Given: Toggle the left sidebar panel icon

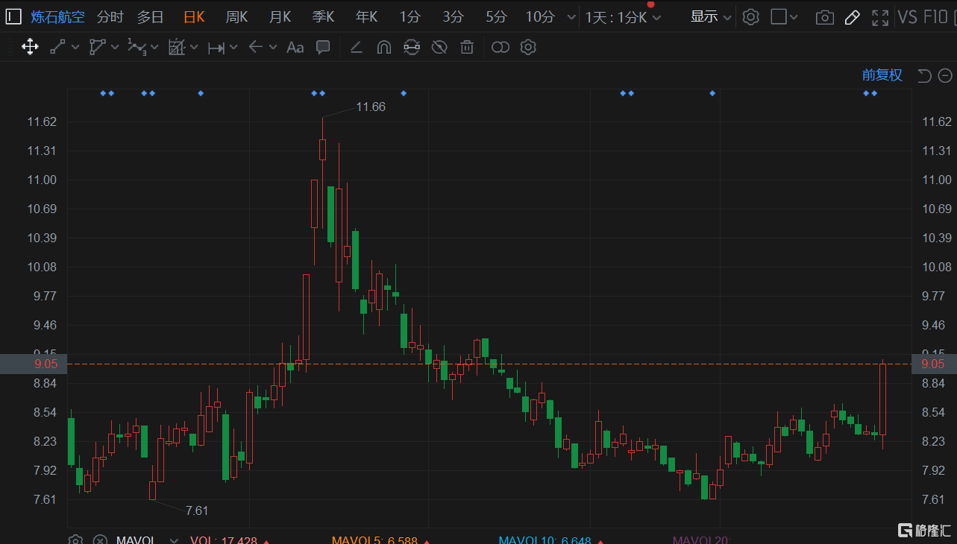Looking at the screenshot, I should coord(13,16).
